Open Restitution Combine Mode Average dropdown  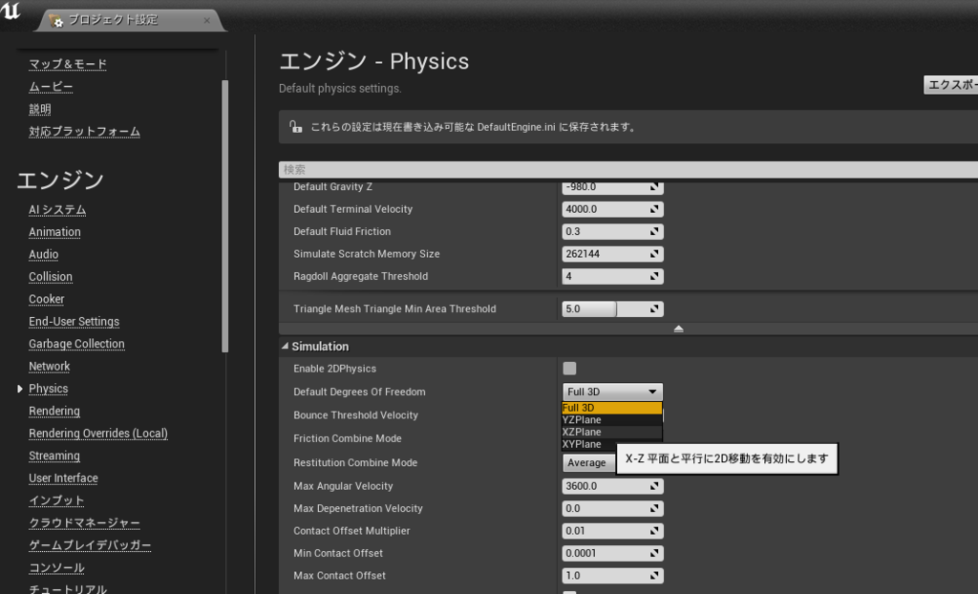pyautogui.click(x=588, y=462)
